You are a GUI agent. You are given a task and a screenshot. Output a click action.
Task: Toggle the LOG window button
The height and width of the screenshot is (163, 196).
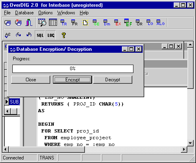point(51,35)
